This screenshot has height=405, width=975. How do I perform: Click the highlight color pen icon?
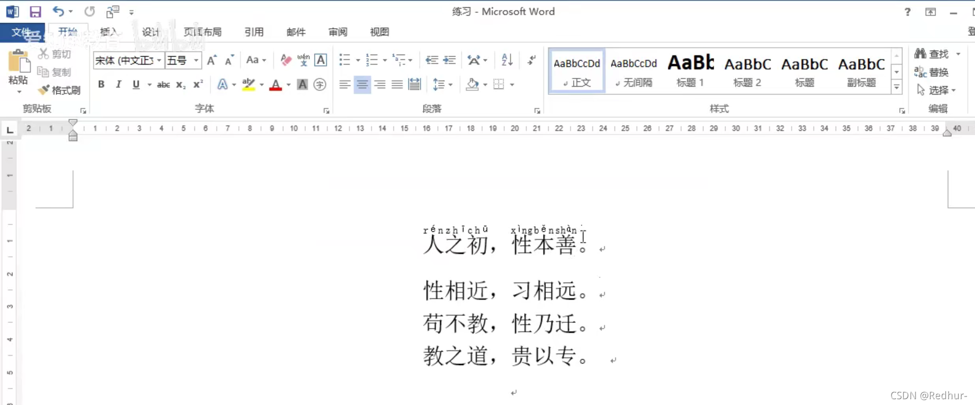(x=248, y=84)
